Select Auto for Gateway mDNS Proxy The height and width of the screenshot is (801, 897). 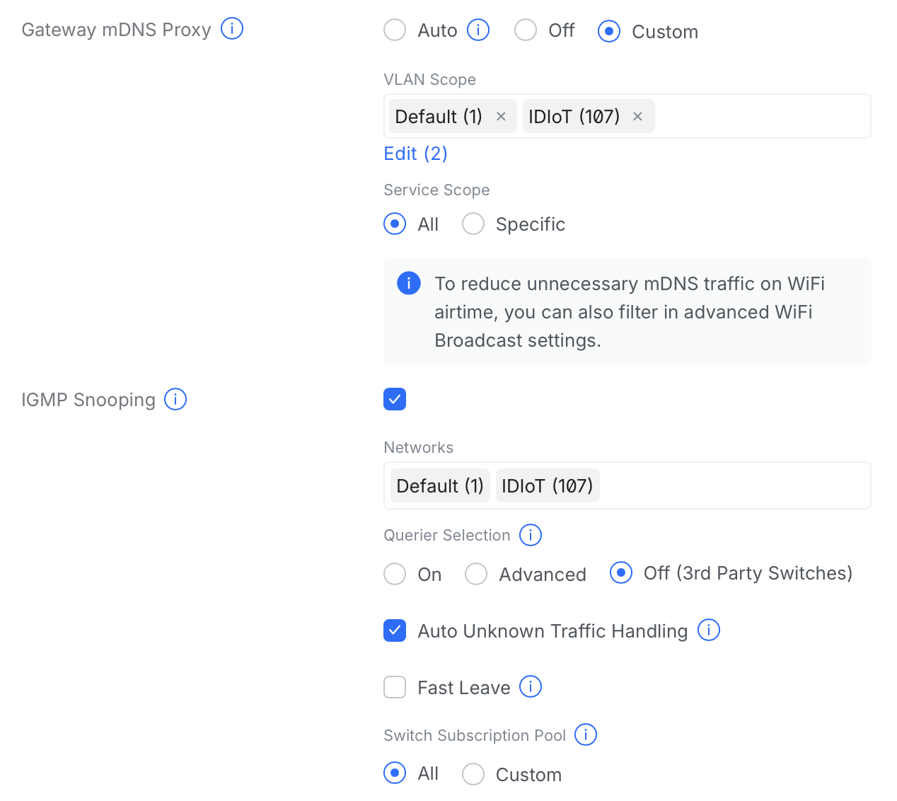click(x=395, y=30)
